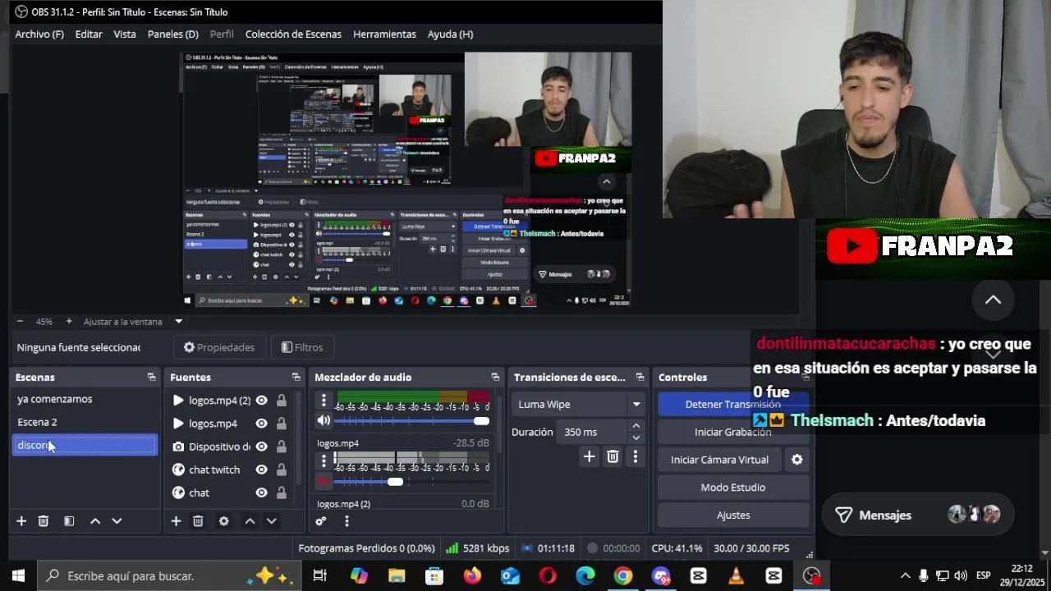Open audio mixer bottom three-dot menu
Viewport: 1051px width, 591px height.
click(347, 521)
